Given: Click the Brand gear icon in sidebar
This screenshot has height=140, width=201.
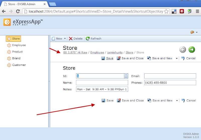Looking at the screenshot, I should [9, 59].
